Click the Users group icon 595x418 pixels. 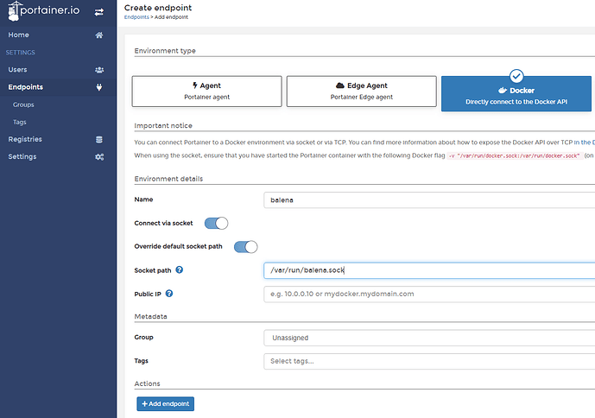[99, 70]
